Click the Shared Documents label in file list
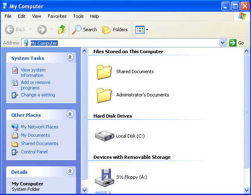Image resolution: width=251 pixels, height=195 pixels. [135, 72]
